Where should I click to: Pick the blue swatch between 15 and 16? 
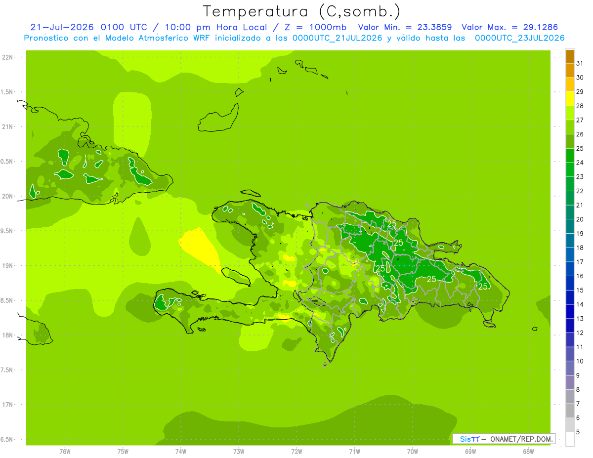point(570,283)
